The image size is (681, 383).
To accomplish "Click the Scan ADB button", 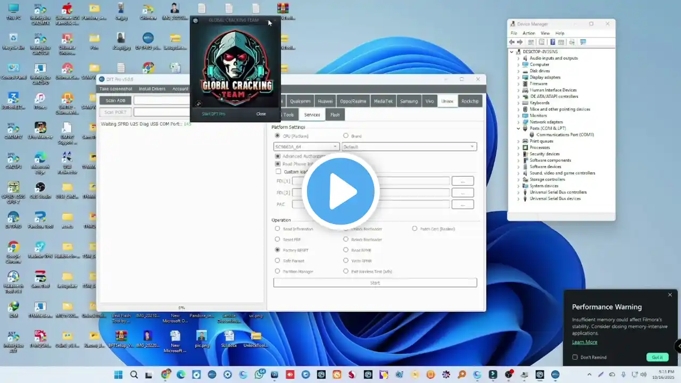I will 115,101.
